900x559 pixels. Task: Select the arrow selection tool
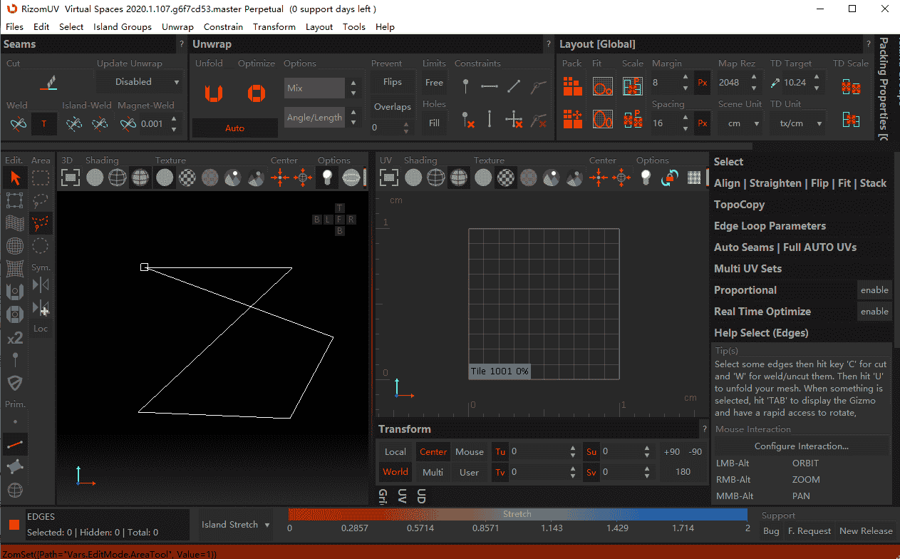coord(16,178)
